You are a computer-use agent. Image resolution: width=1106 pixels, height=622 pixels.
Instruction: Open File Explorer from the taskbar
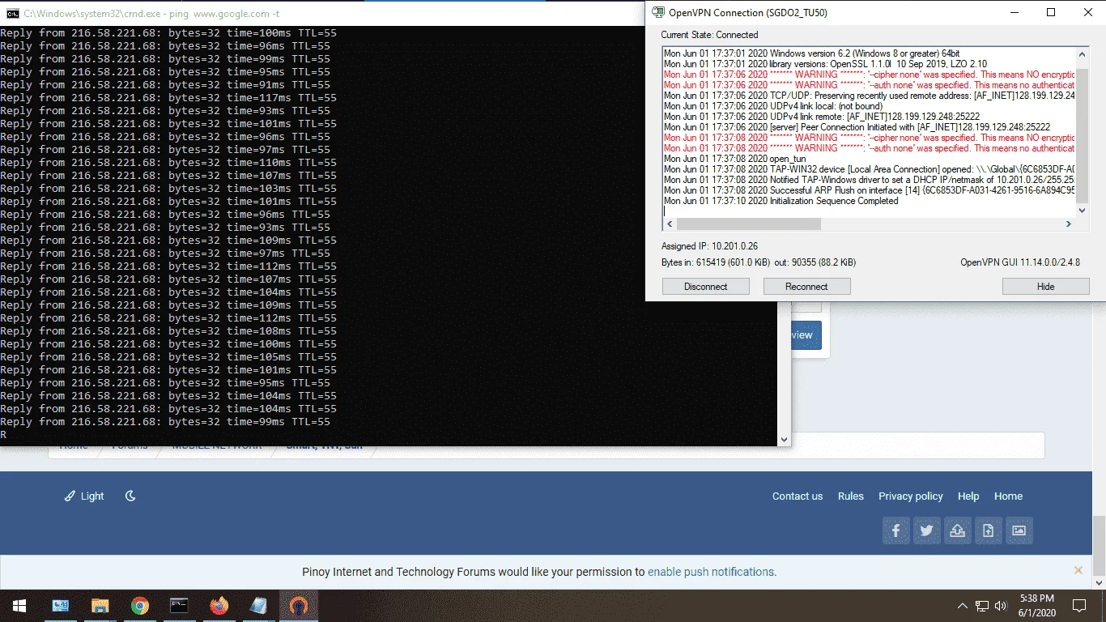click(x=100, y=605)
